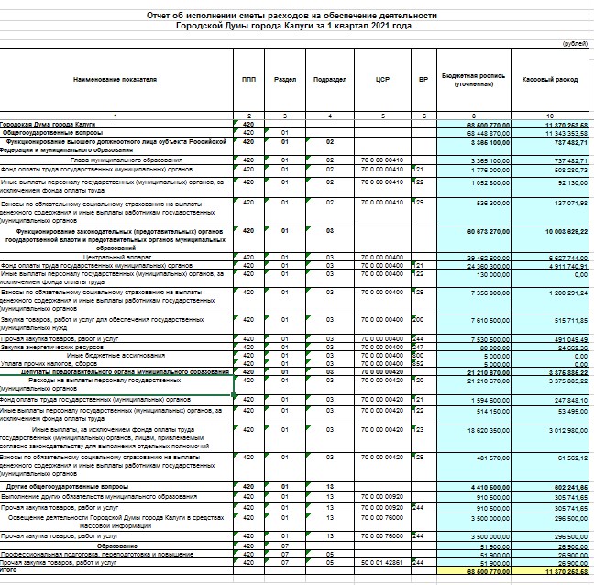
Task: Click the "Подраздел" column header
Action: [331, 80]
